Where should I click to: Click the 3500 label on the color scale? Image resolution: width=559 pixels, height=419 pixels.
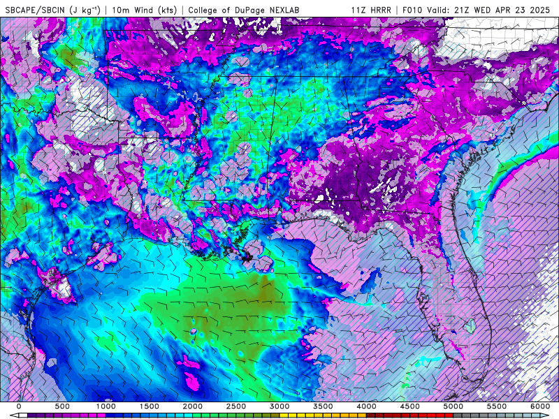pyautogui.click(x=323, y=406)
